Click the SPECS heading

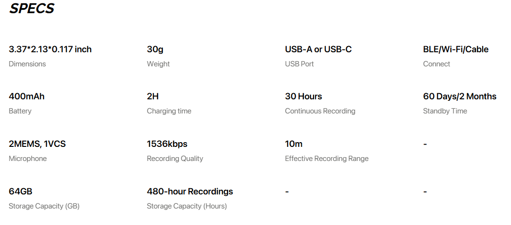point(32,8)
